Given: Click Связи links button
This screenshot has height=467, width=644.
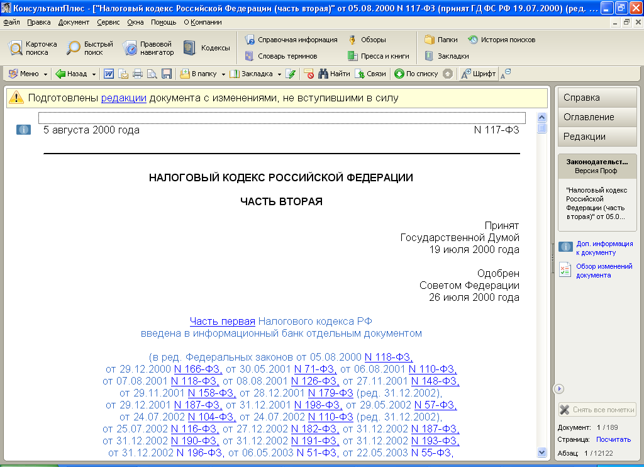Looking at the screenshot, I should (x=370, y=74).
